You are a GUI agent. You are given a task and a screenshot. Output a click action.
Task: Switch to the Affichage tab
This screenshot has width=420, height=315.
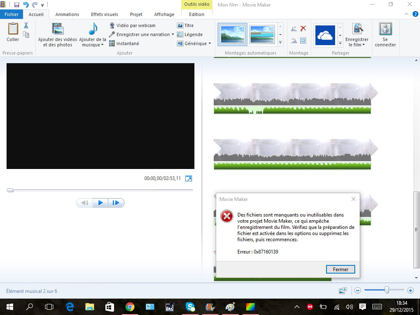164,14
